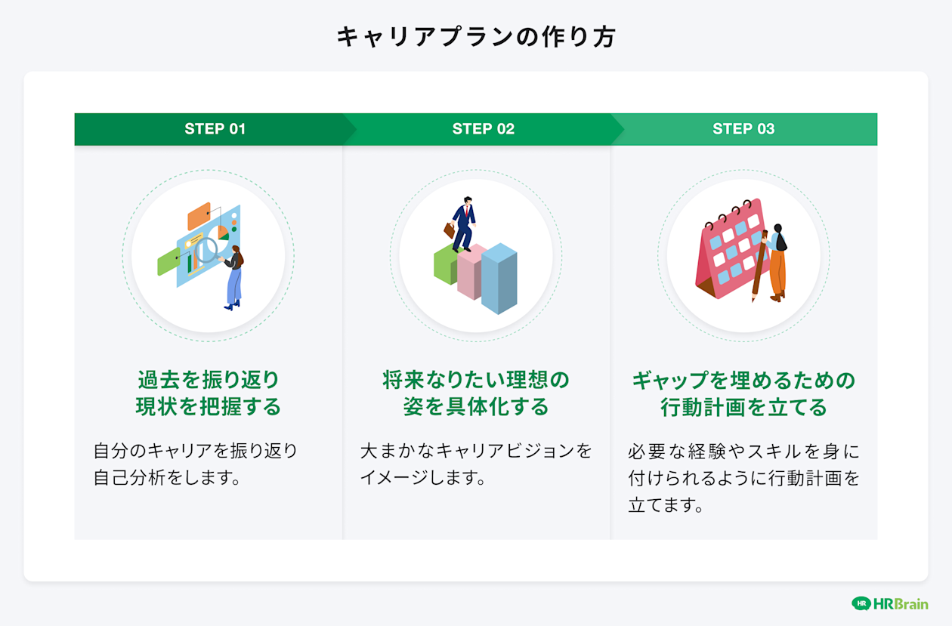
Task: Click the data analysis illustration with magnifying glass
Action: pos(202,256)
